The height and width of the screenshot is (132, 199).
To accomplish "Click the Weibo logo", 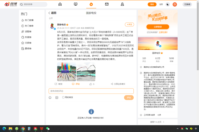I will (x=11, y=4).
